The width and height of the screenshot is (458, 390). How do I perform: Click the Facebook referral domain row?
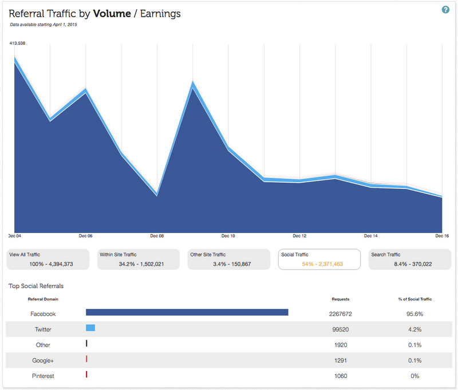(x=43, y=314)
